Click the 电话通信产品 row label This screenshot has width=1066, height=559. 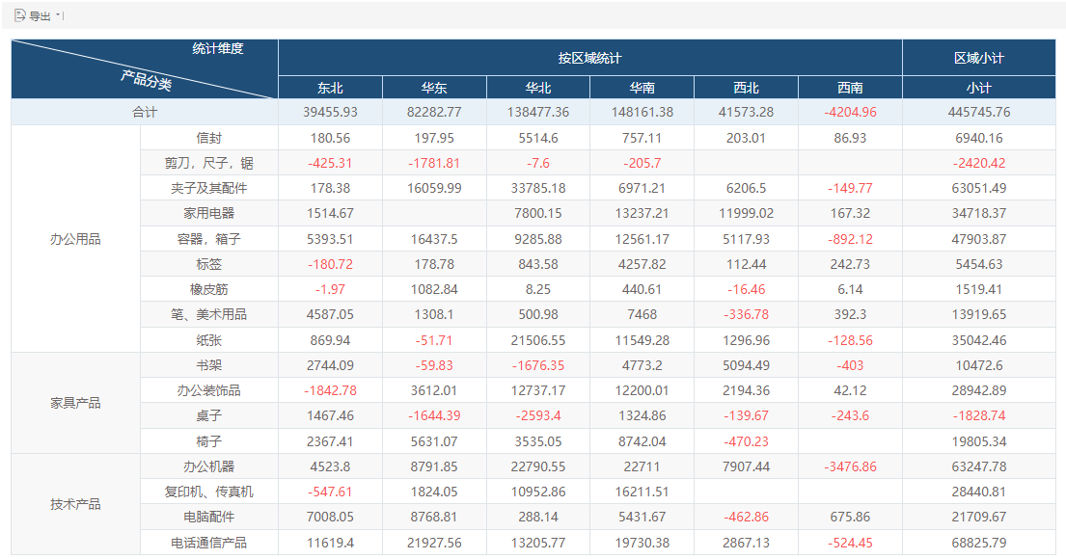pyautogui.click(x=208, y=542)
